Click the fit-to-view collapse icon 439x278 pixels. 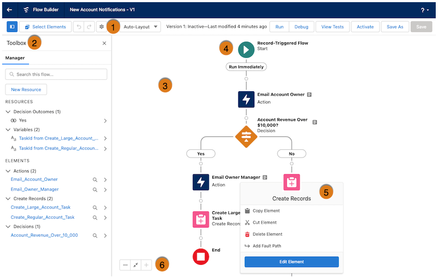pyautogui.click(x=136, y=265)
